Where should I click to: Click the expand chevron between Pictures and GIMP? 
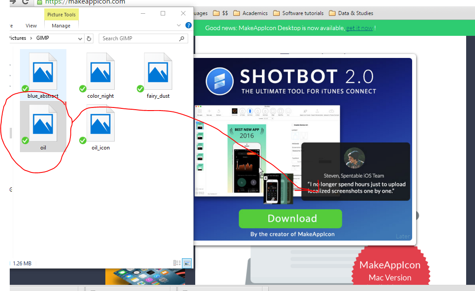pyautogui.click(x=31, y=38)
